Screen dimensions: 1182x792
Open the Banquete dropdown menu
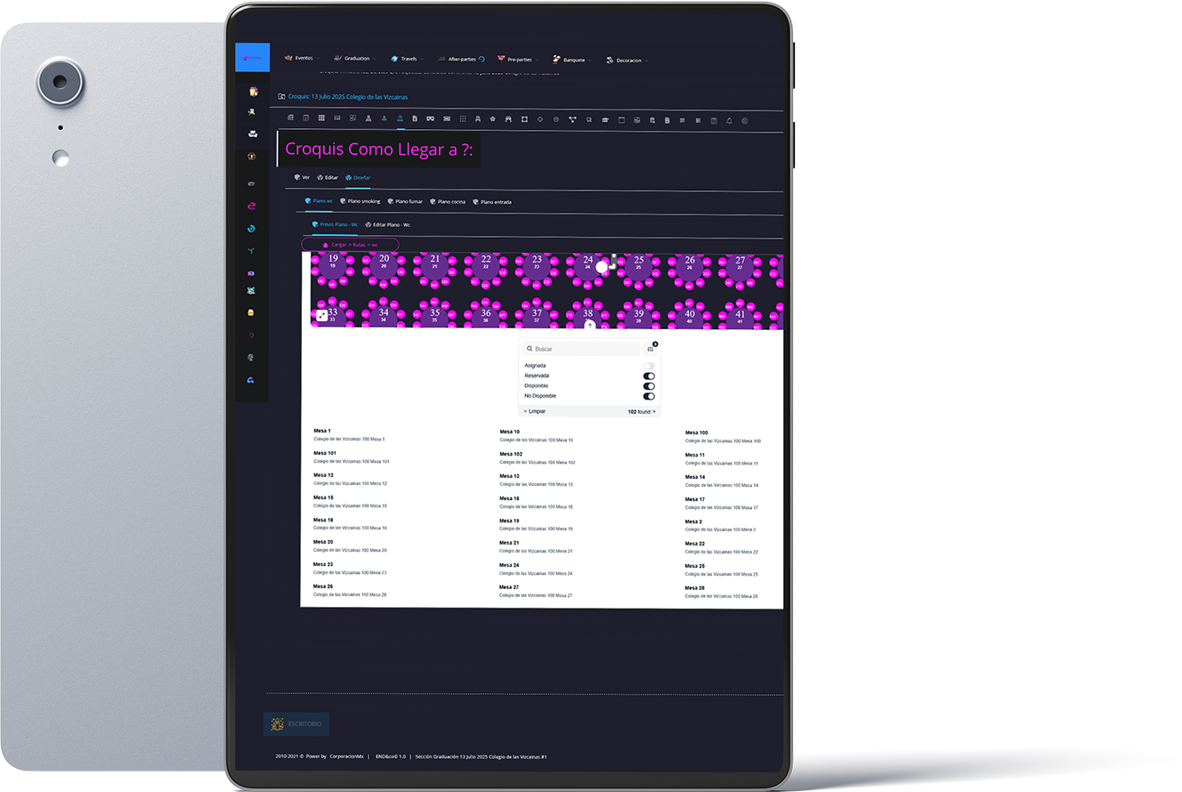[x=571, y=60]
